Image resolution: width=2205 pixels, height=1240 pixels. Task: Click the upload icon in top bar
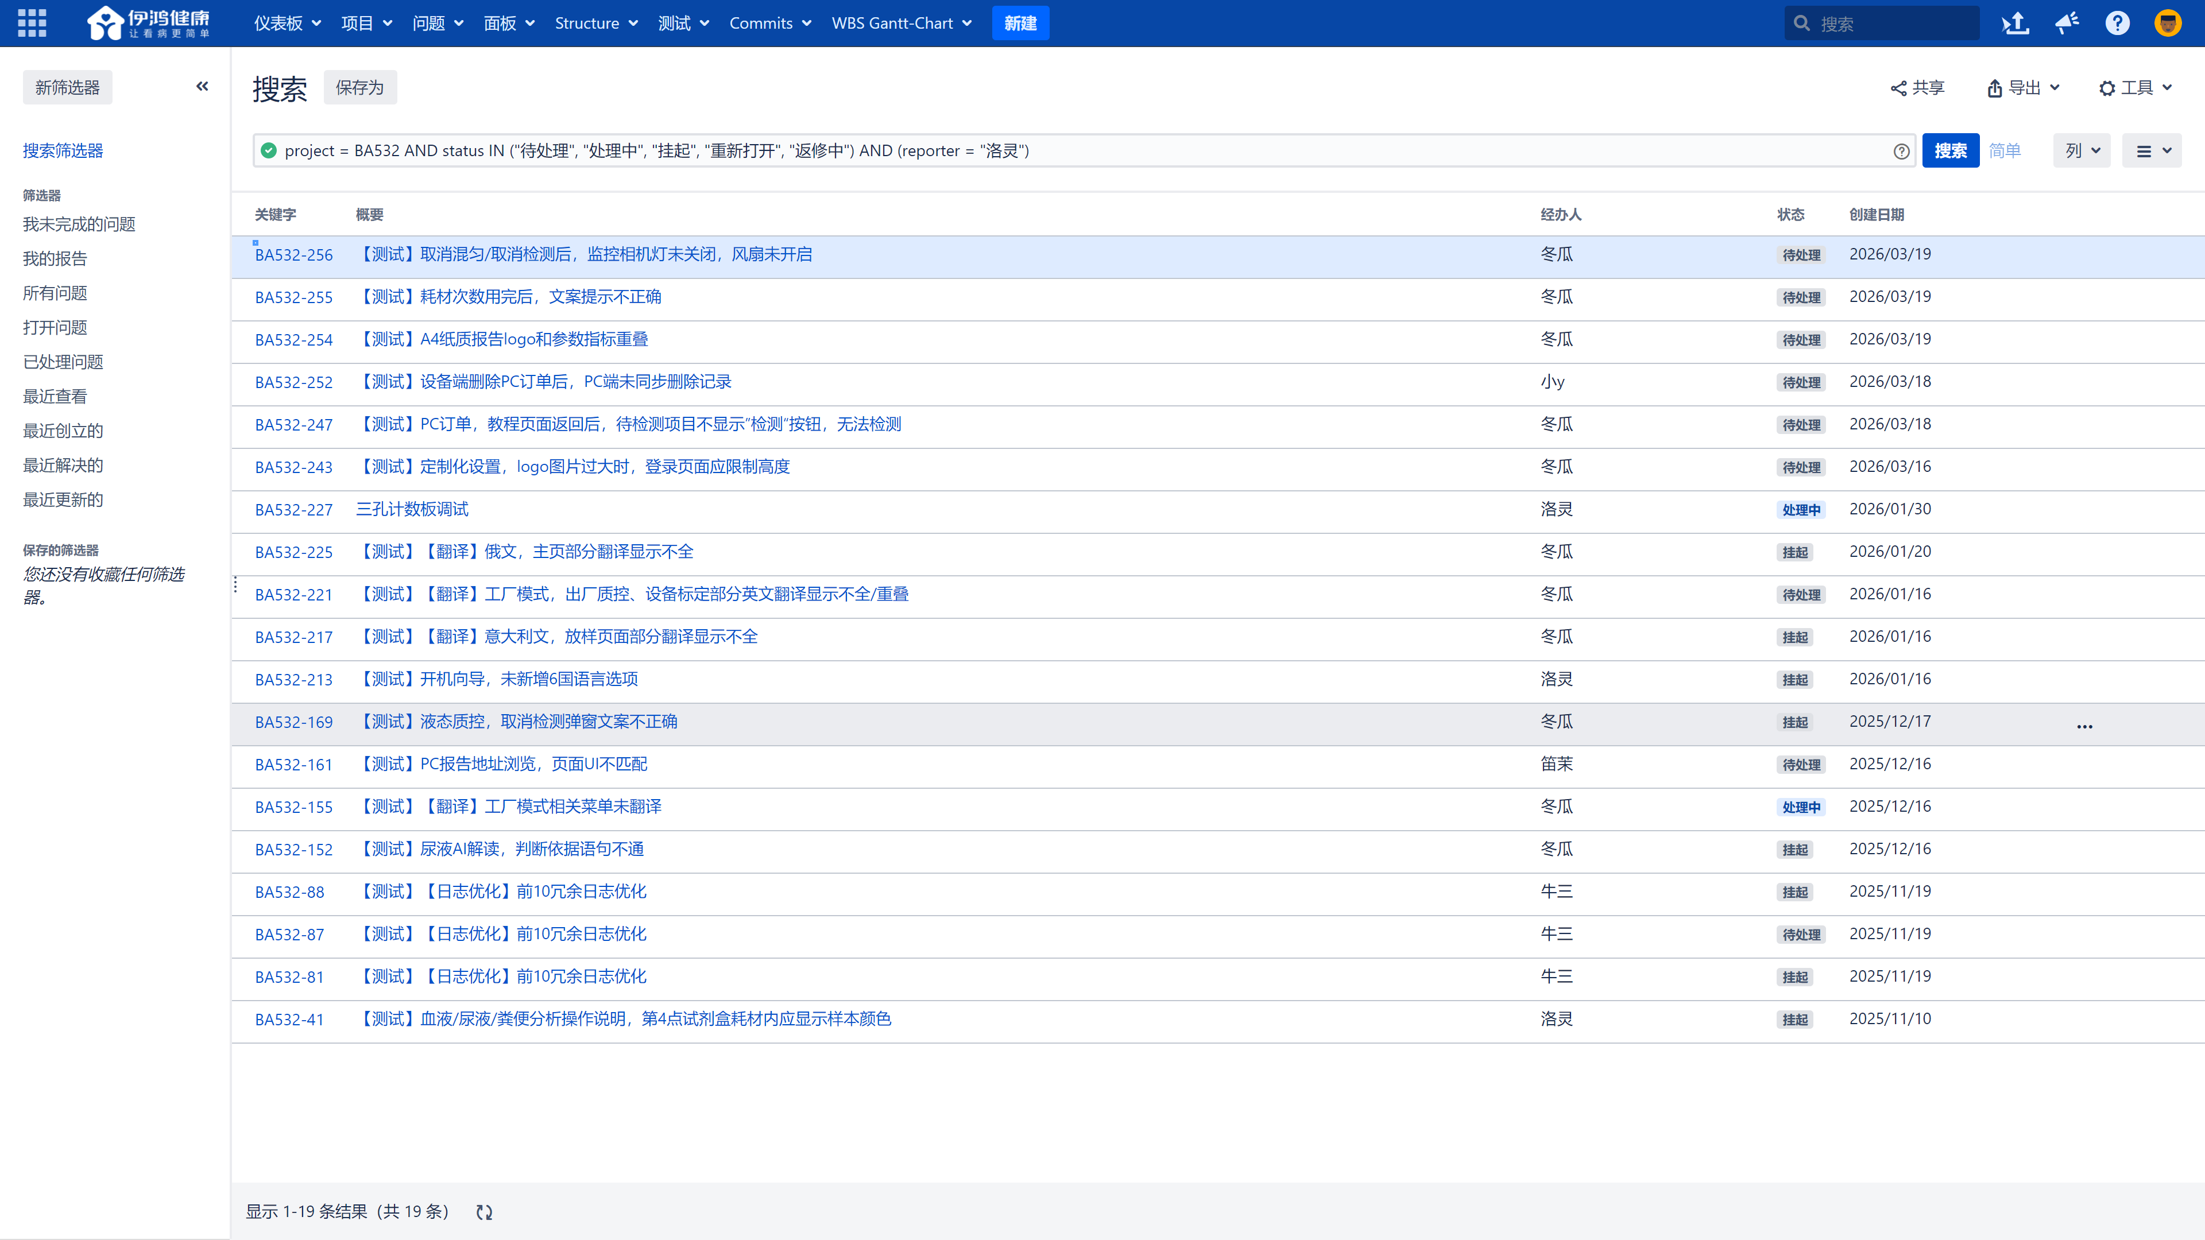pos(2015,23)
